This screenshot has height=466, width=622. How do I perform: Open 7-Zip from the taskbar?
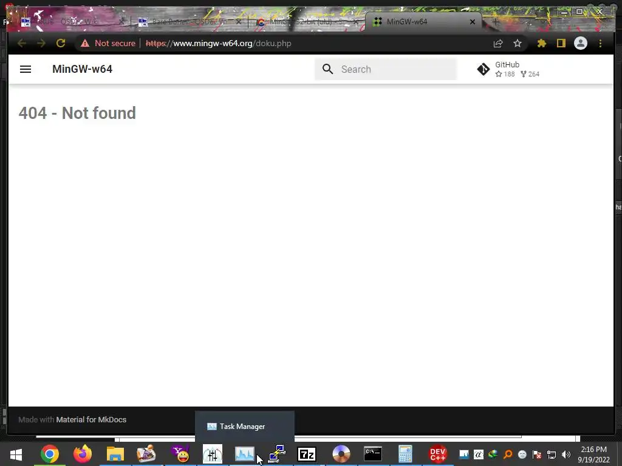307,454
